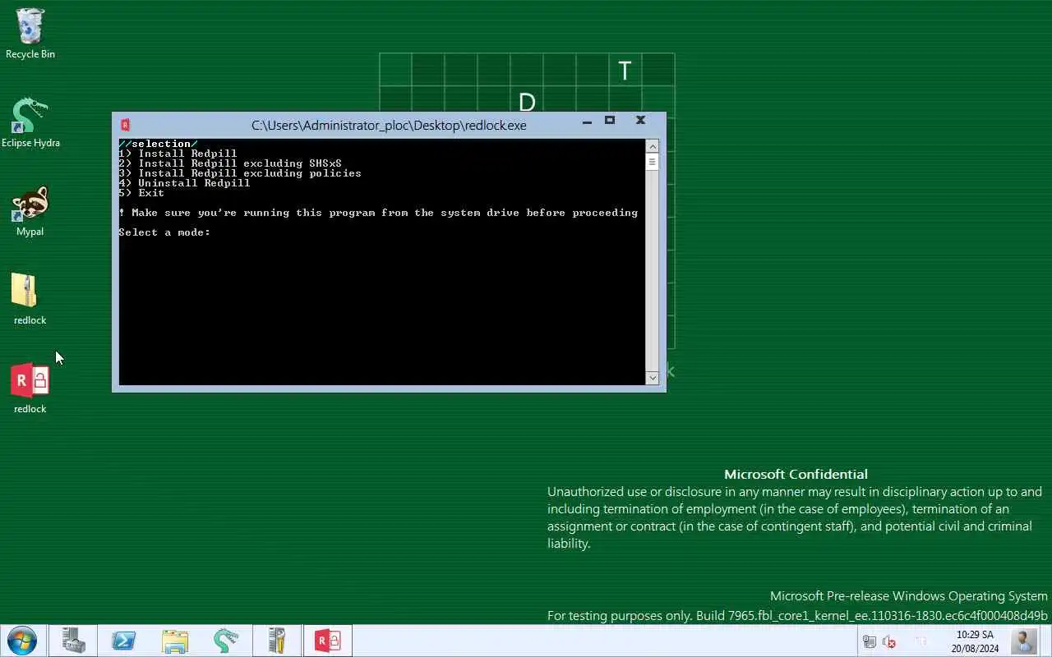Open the Start menu orb

coord(22,641)
